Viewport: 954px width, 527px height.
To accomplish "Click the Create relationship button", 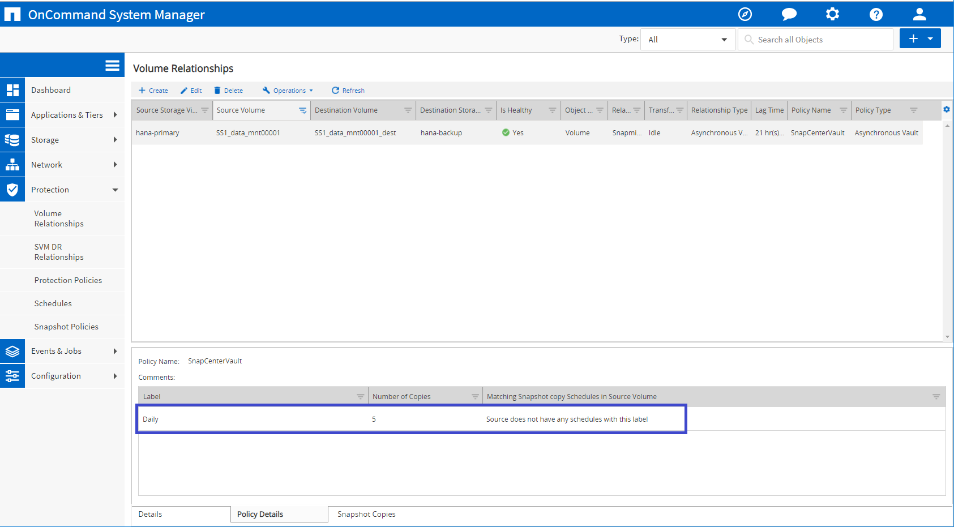I will (153, 91).
